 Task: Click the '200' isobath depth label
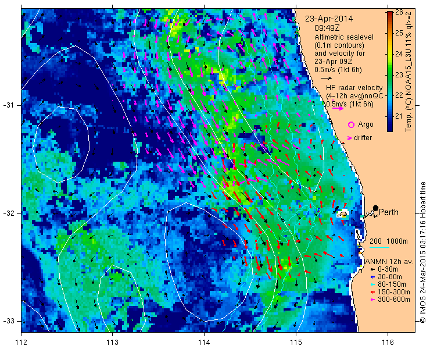pos(375,241)
